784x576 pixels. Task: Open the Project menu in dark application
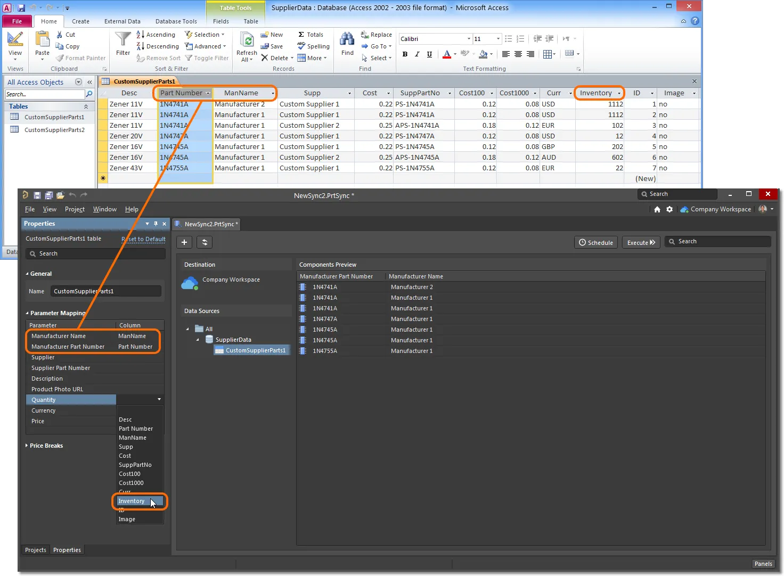[x=75, y=209]
